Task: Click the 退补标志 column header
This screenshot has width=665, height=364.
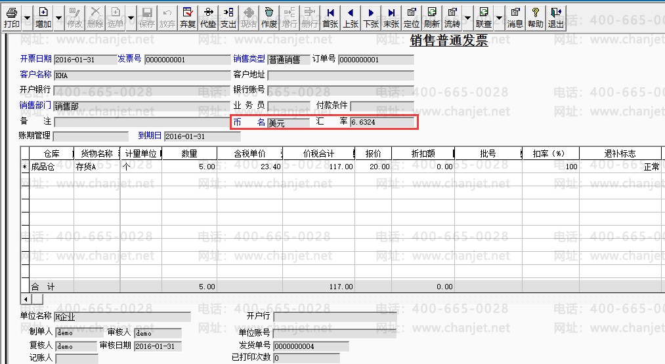Action: tap(620, 153)
